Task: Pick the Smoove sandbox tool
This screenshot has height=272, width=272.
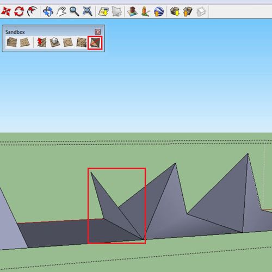Action: tap(41, 42)
